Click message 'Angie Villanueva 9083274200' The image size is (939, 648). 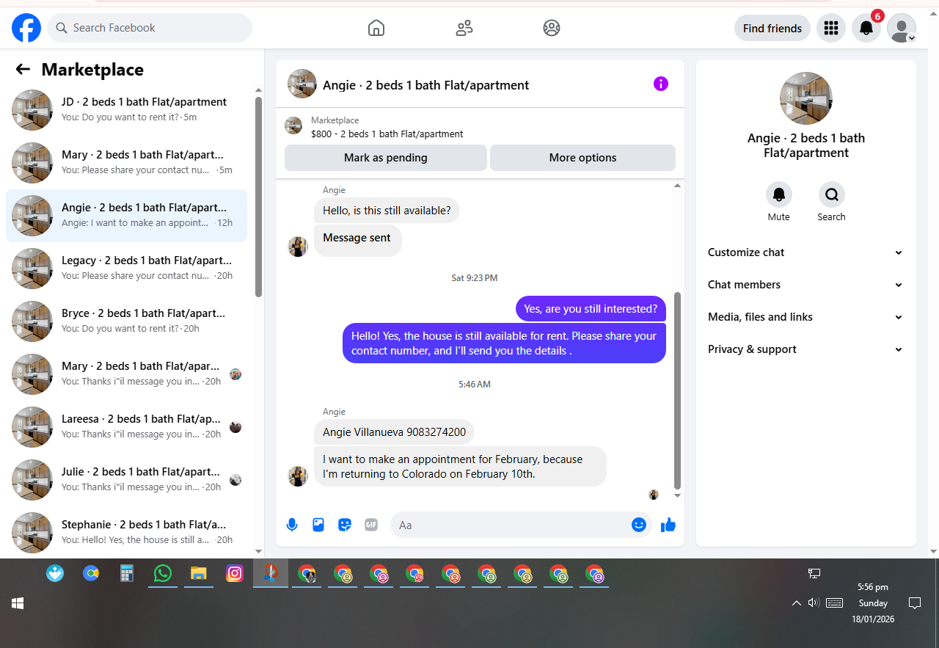pyautogui.click(x=395, y=432)
